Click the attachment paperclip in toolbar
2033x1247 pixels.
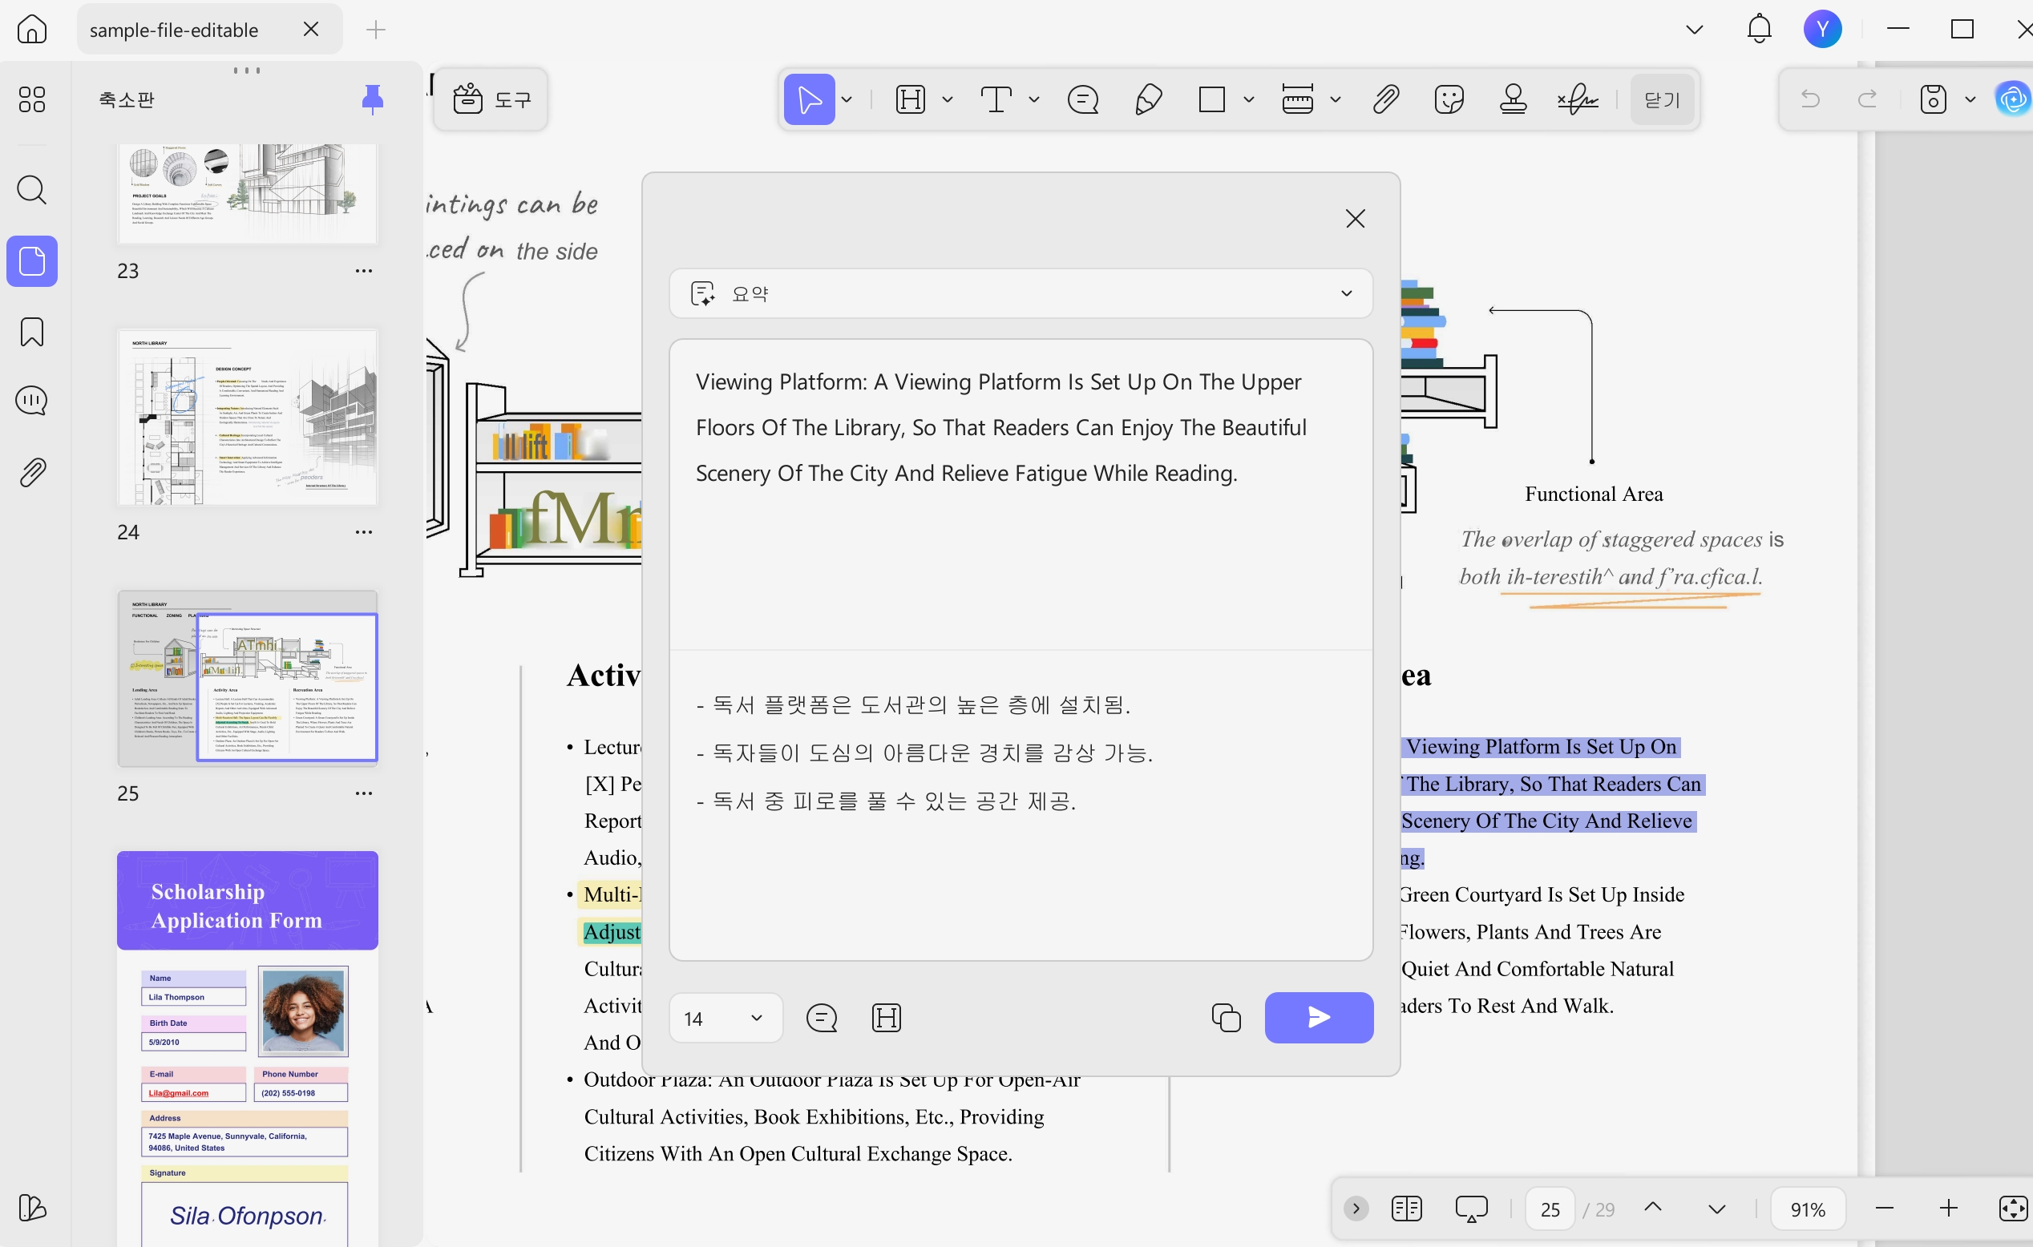(1385, 100)
